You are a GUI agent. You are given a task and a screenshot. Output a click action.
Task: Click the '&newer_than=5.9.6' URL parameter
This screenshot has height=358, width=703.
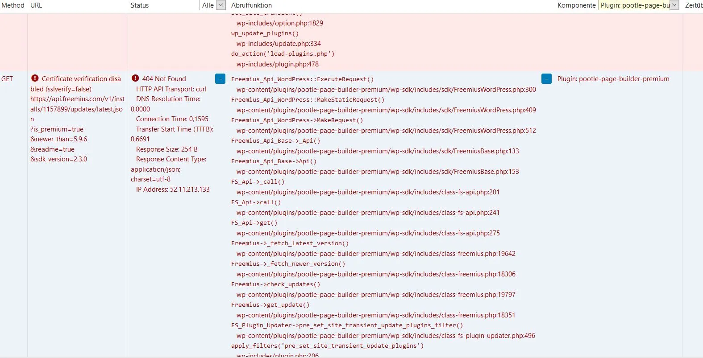(59, 139)
